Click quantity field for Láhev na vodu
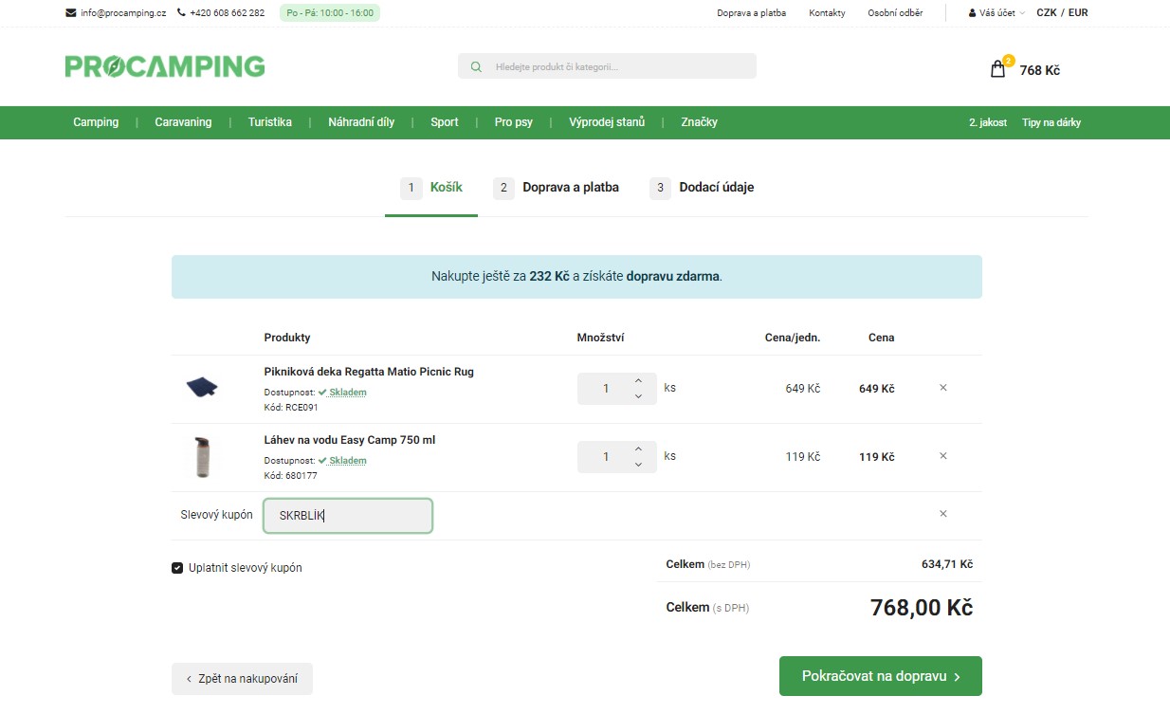 click(606, 457)
